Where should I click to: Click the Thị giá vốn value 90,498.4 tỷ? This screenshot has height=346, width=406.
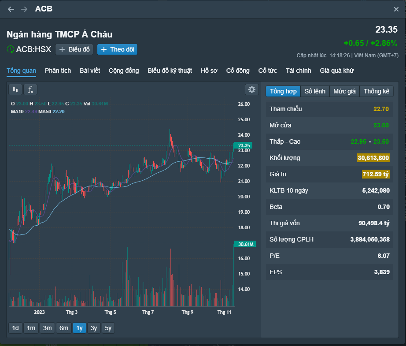coord(374,223)
